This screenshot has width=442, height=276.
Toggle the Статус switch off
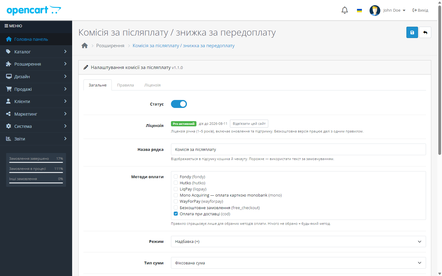click(x=179, y=104)
